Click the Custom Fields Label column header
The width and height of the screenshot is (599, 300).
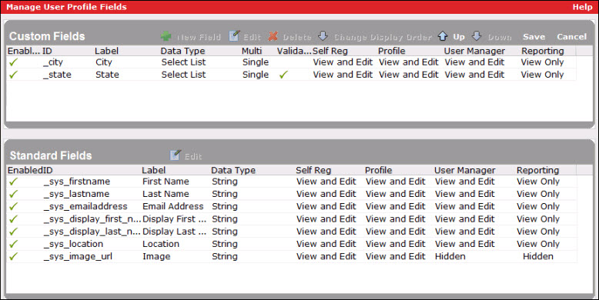tap(106, 51)
